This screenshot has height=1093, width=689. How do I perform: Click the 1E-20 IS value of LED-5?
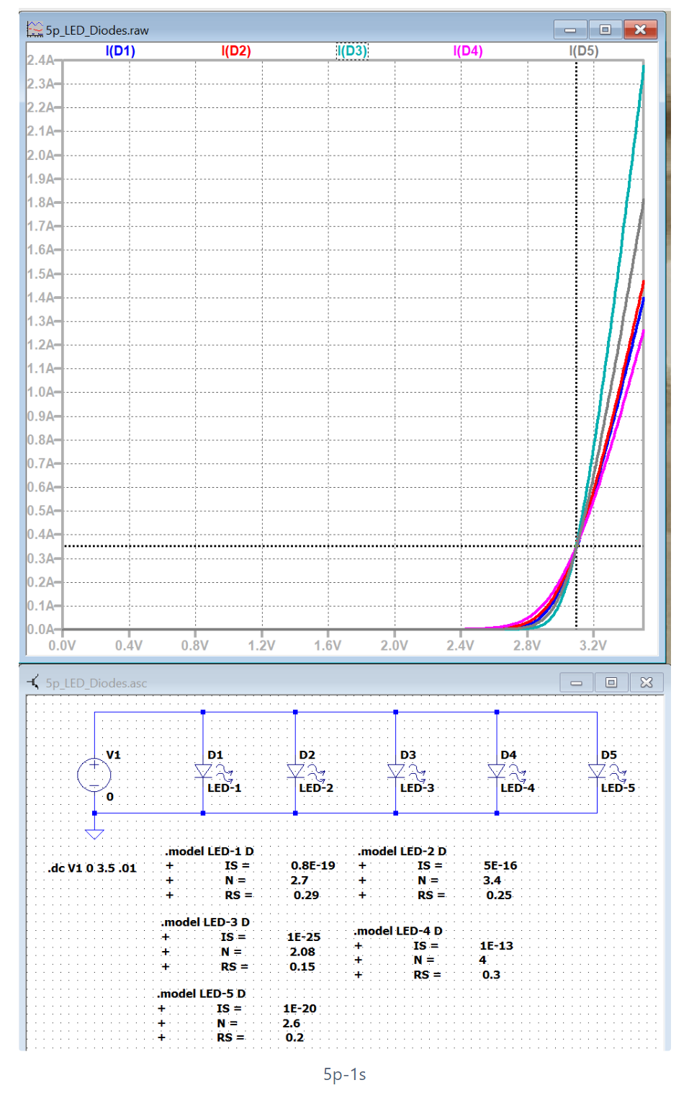coord(300,1008)
